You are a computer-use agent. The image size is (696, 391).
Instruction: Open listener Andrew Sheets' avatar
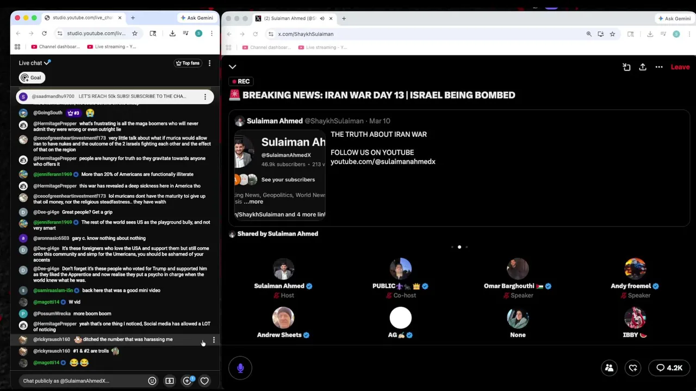283,318
